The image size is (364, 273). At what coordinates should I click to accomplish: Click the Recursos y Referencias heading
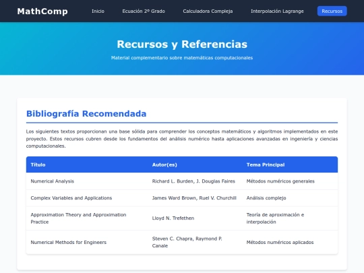point(182,44)
